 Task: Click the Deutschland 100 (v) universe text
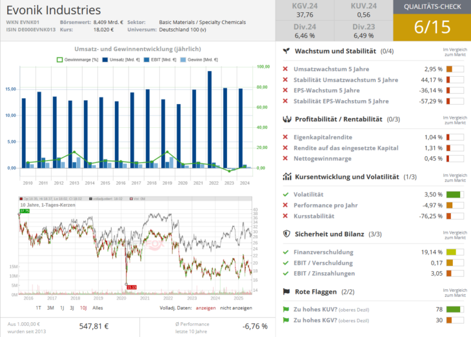point(183,30)
